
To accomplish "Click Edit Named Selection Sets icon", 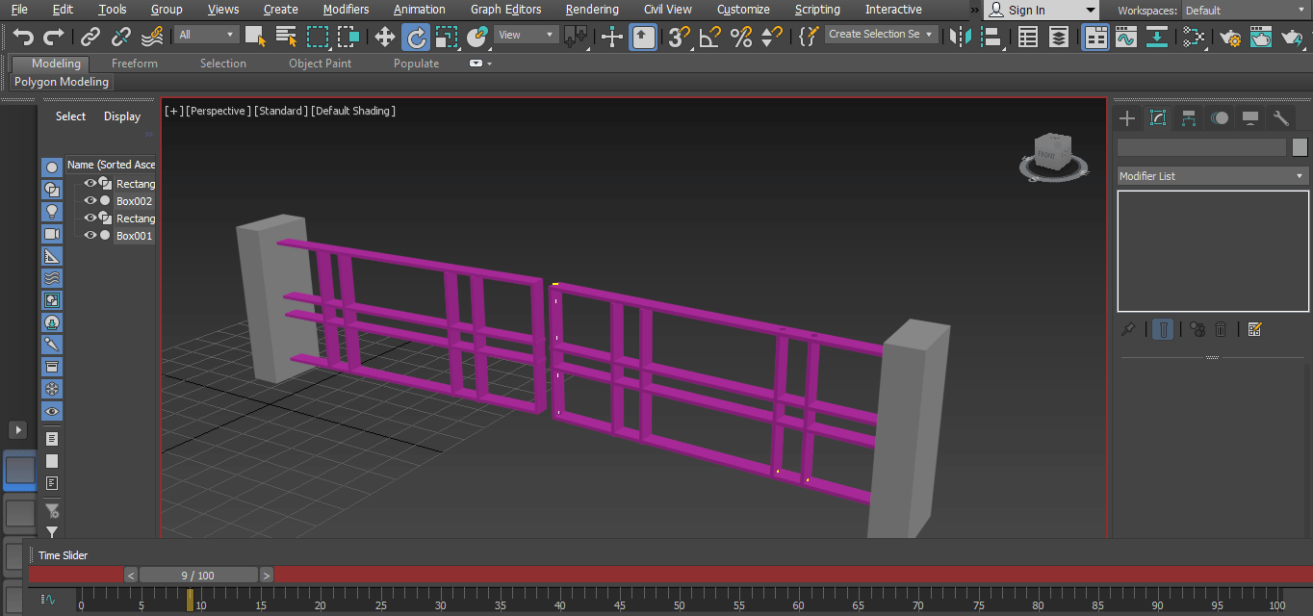I will pos(809,37).
